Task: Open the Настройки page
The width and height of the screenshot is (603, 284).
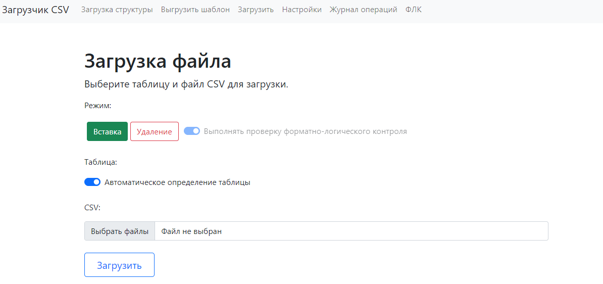Action: click(301, 10)
